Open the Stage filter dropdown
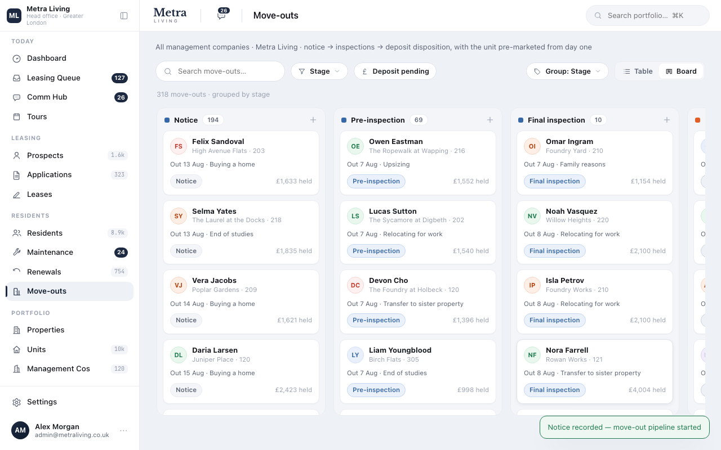 [319, 71]
